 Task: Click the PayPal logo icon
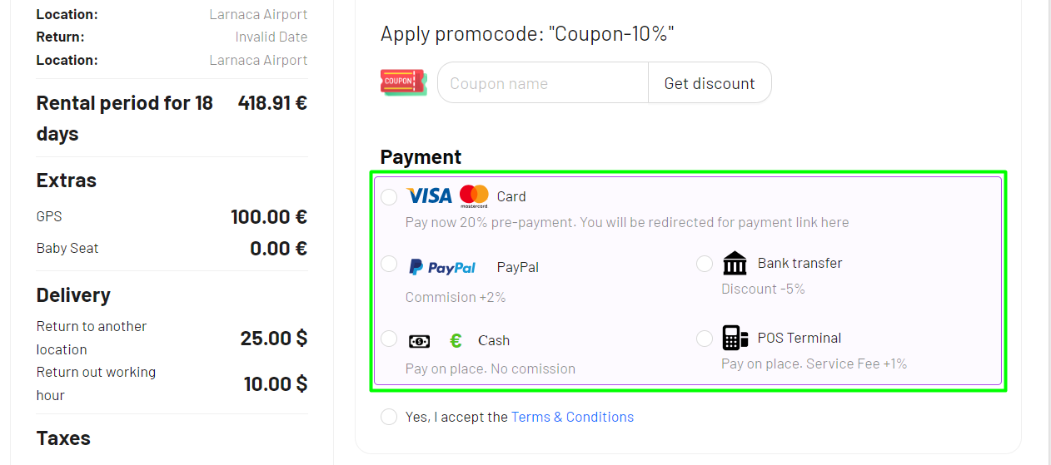point(442,267)
